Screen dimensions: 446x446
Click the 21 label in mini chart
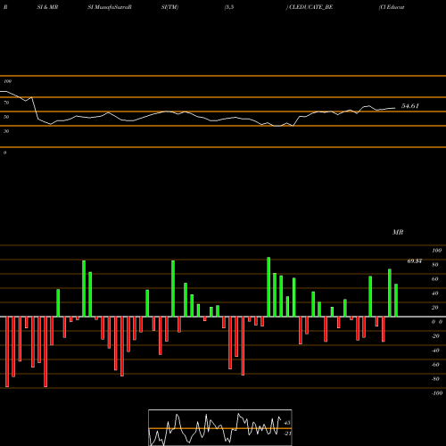[287, 434]
